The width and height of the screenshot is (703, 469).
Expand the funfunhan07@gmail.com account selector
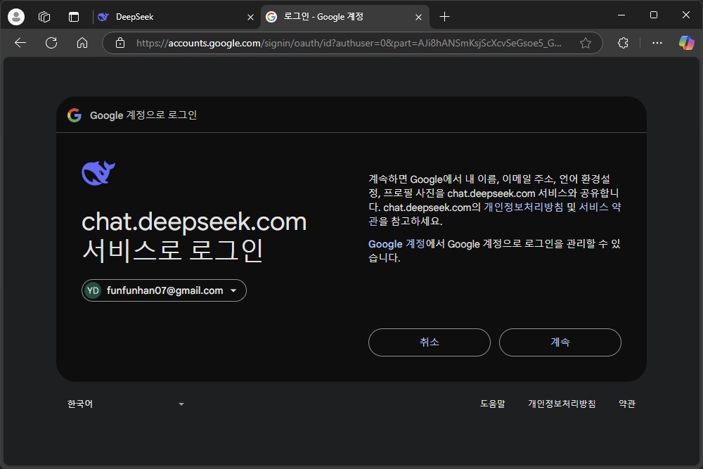point(164,290)
